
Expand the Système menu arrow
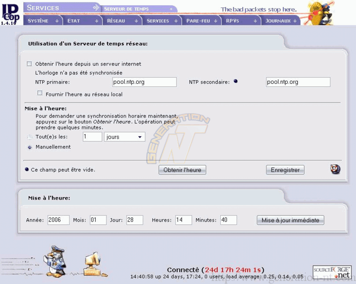point(57,21)
